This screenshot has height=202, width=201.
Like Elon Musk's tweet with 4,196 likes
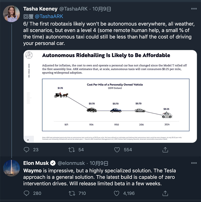[x=117, y=193]
